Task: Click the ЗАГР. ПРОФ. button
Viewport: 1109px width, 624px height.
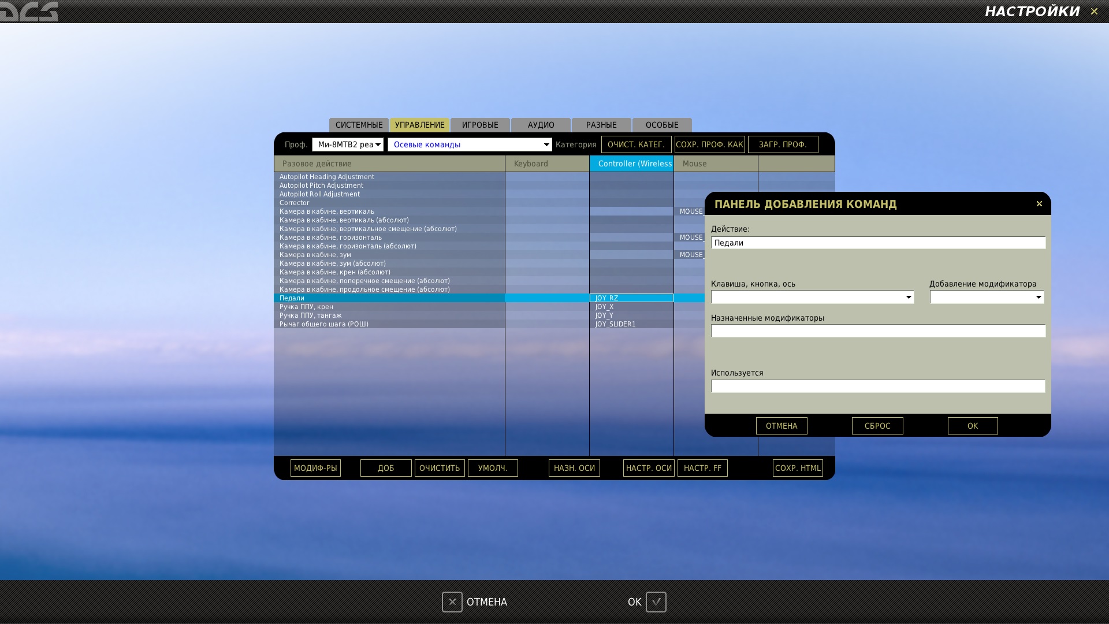Action: [783, 144]
